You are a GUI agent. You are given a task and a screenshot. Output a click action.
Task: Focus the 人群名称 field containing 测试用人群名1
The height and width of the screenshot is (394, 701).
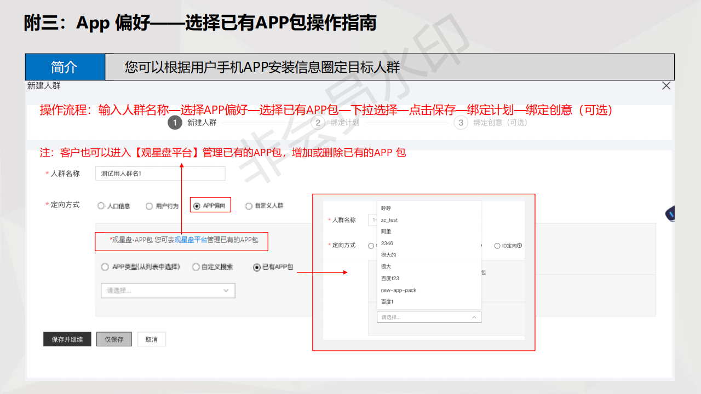tap(160, 173)
